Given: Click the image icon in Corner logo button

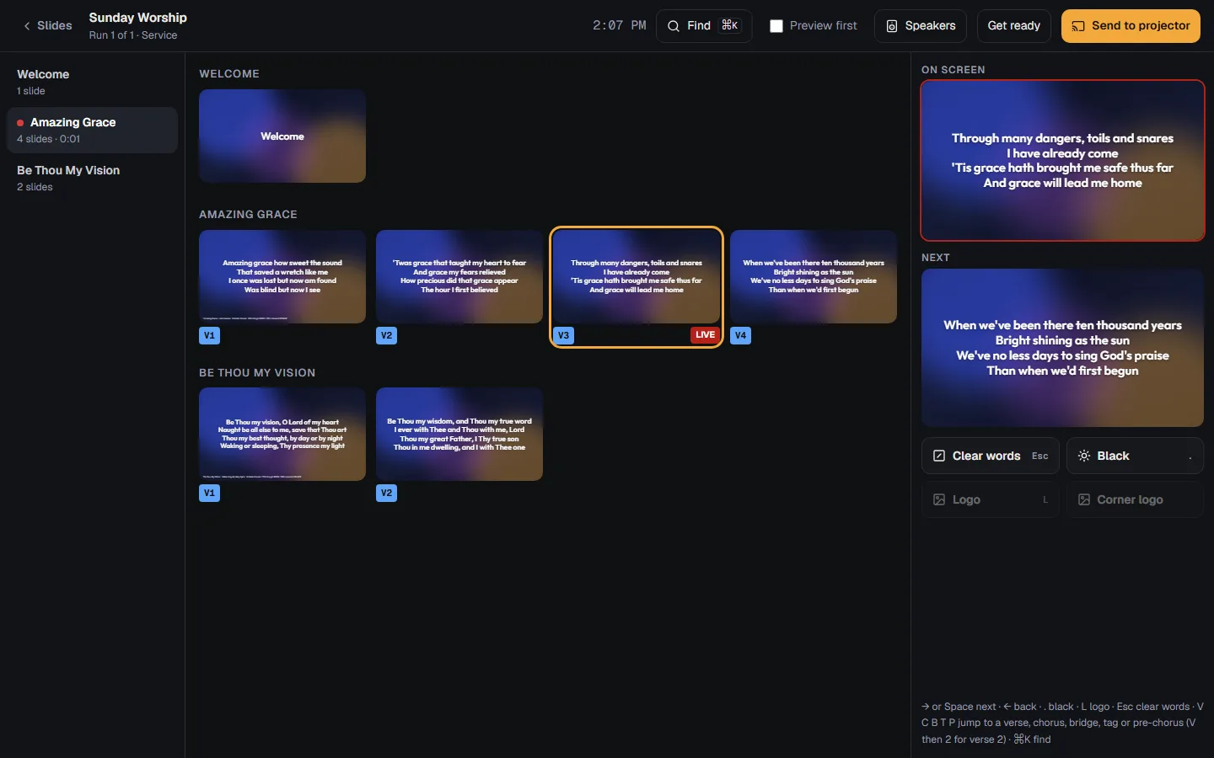Looking at the screenshot, I should point(1084,499).
